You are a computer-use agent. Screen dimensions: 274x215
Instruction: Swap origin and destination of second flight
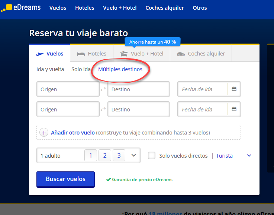103,109
